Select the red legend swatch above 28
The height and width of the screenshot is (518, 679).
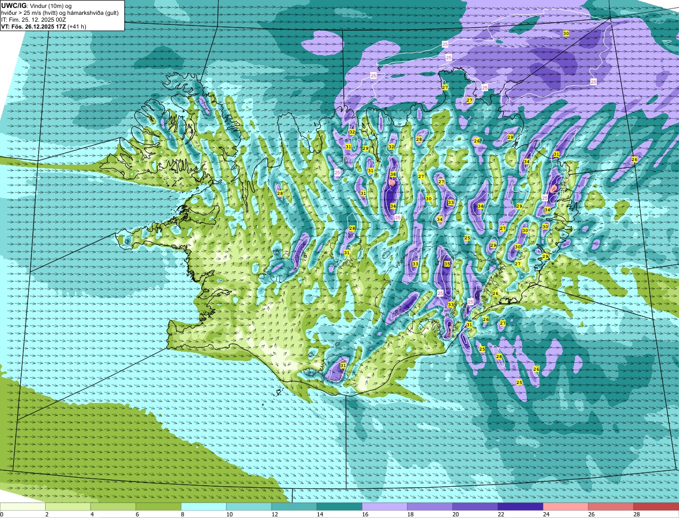tap(656, 507)
